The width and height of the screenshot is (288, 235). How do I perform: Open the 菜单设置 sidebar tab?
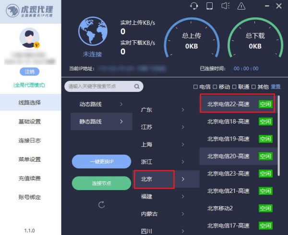pyautogui.click(x=31, y=159)
